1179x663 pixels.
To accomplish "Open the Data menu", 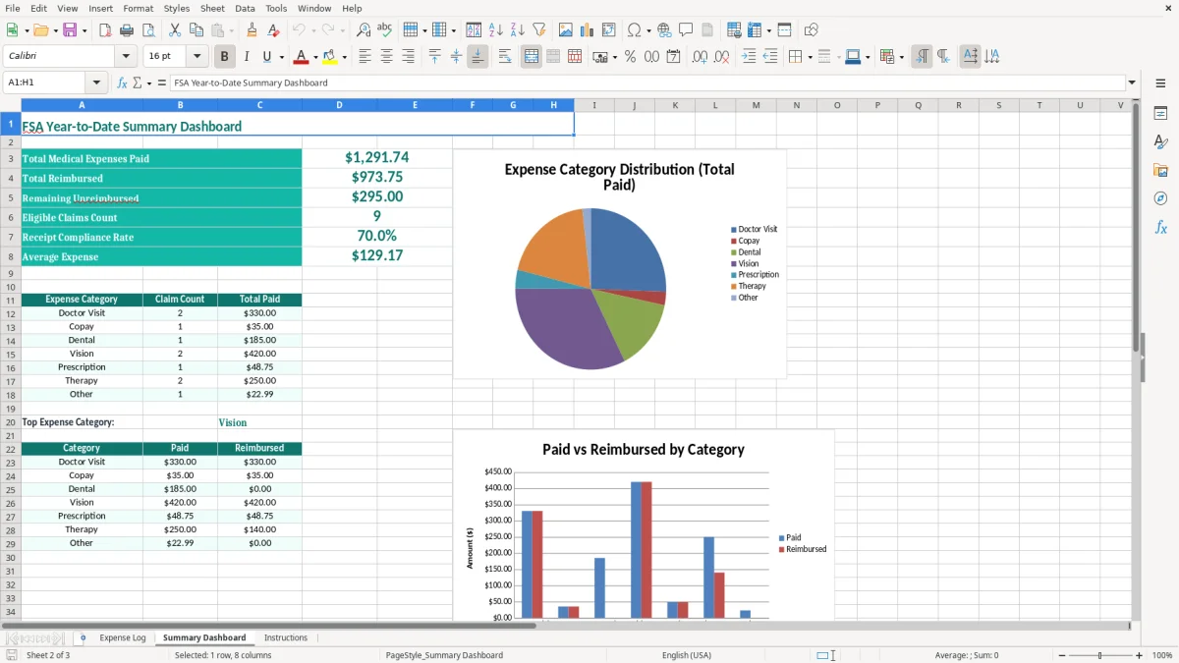I will [x=245, y=8].
